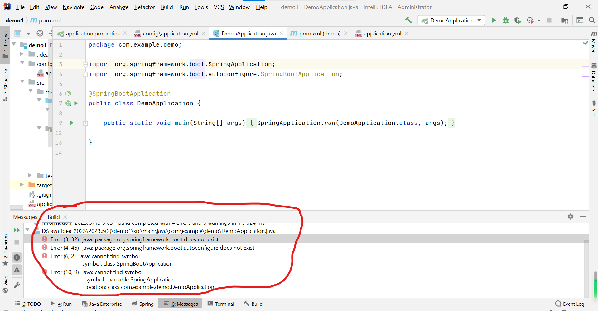
Task: Open Messages panel settings gear
Action: (x=571, y=216)
